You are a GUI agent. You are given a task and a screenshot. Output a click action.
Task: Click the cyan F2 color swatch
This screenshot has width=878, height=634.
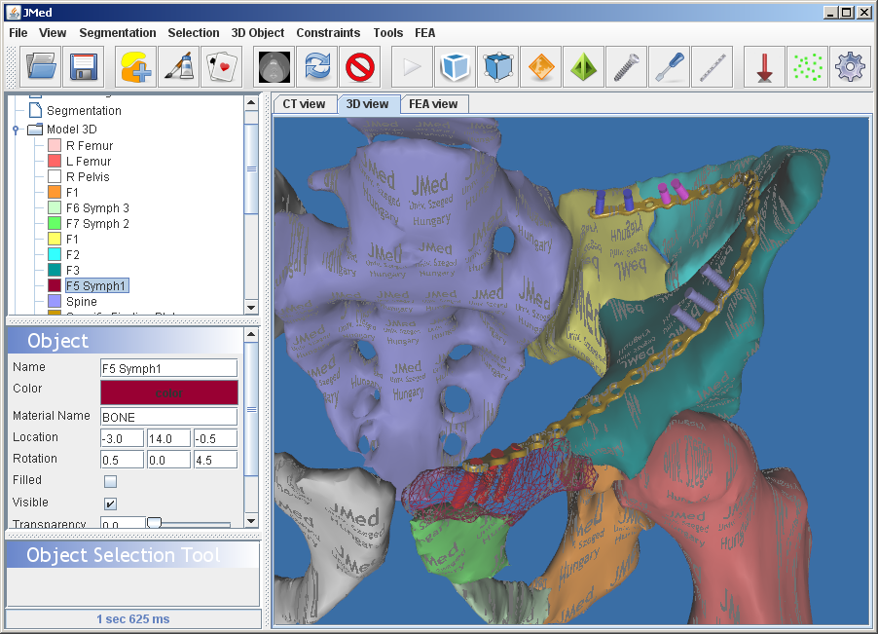click(x=55, y=254)
